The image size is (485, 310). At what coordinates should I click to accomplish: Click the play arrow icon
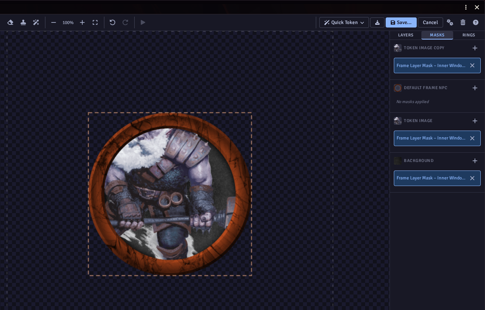click(143, 22)
